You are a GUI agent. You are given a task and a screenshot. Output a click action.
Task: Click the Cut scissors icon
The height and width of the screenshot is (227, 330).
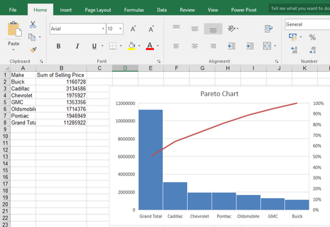pos(33,24)
